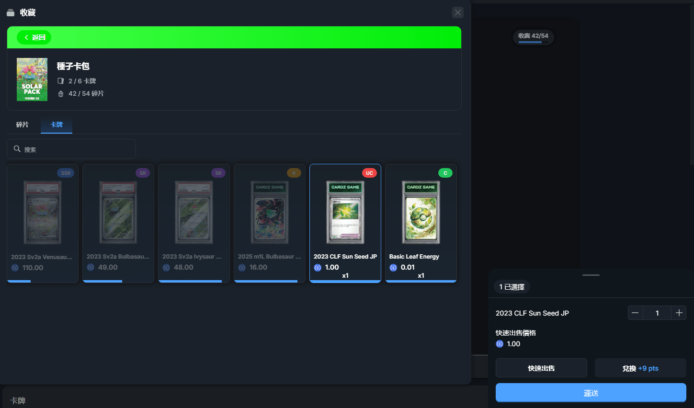The width and height of the screenshot is (694, 408).
Task: Click the x1 count on Basic Leaf Energy
Action: click(421, 275)
